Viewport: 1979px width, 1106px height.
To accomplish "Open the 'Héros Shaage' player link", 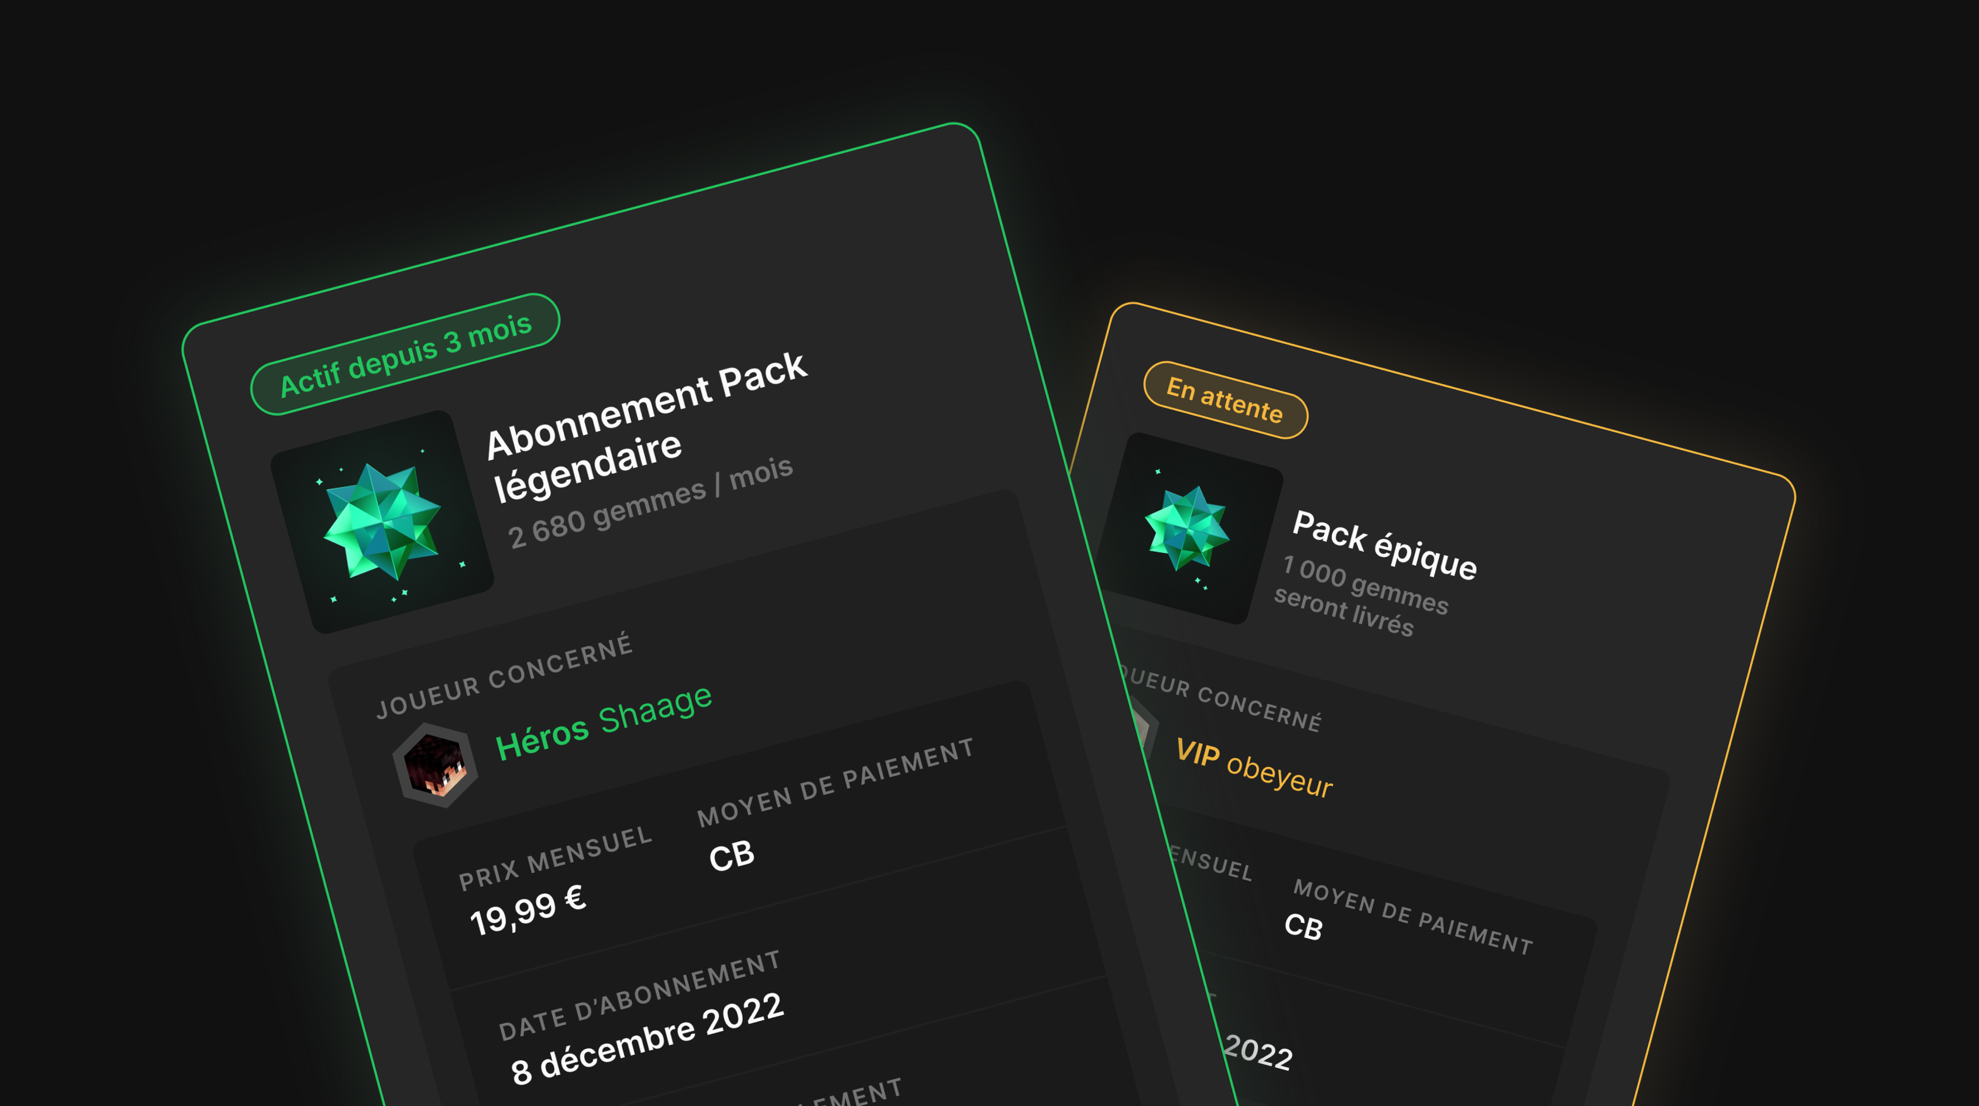I will click(604, 722).
